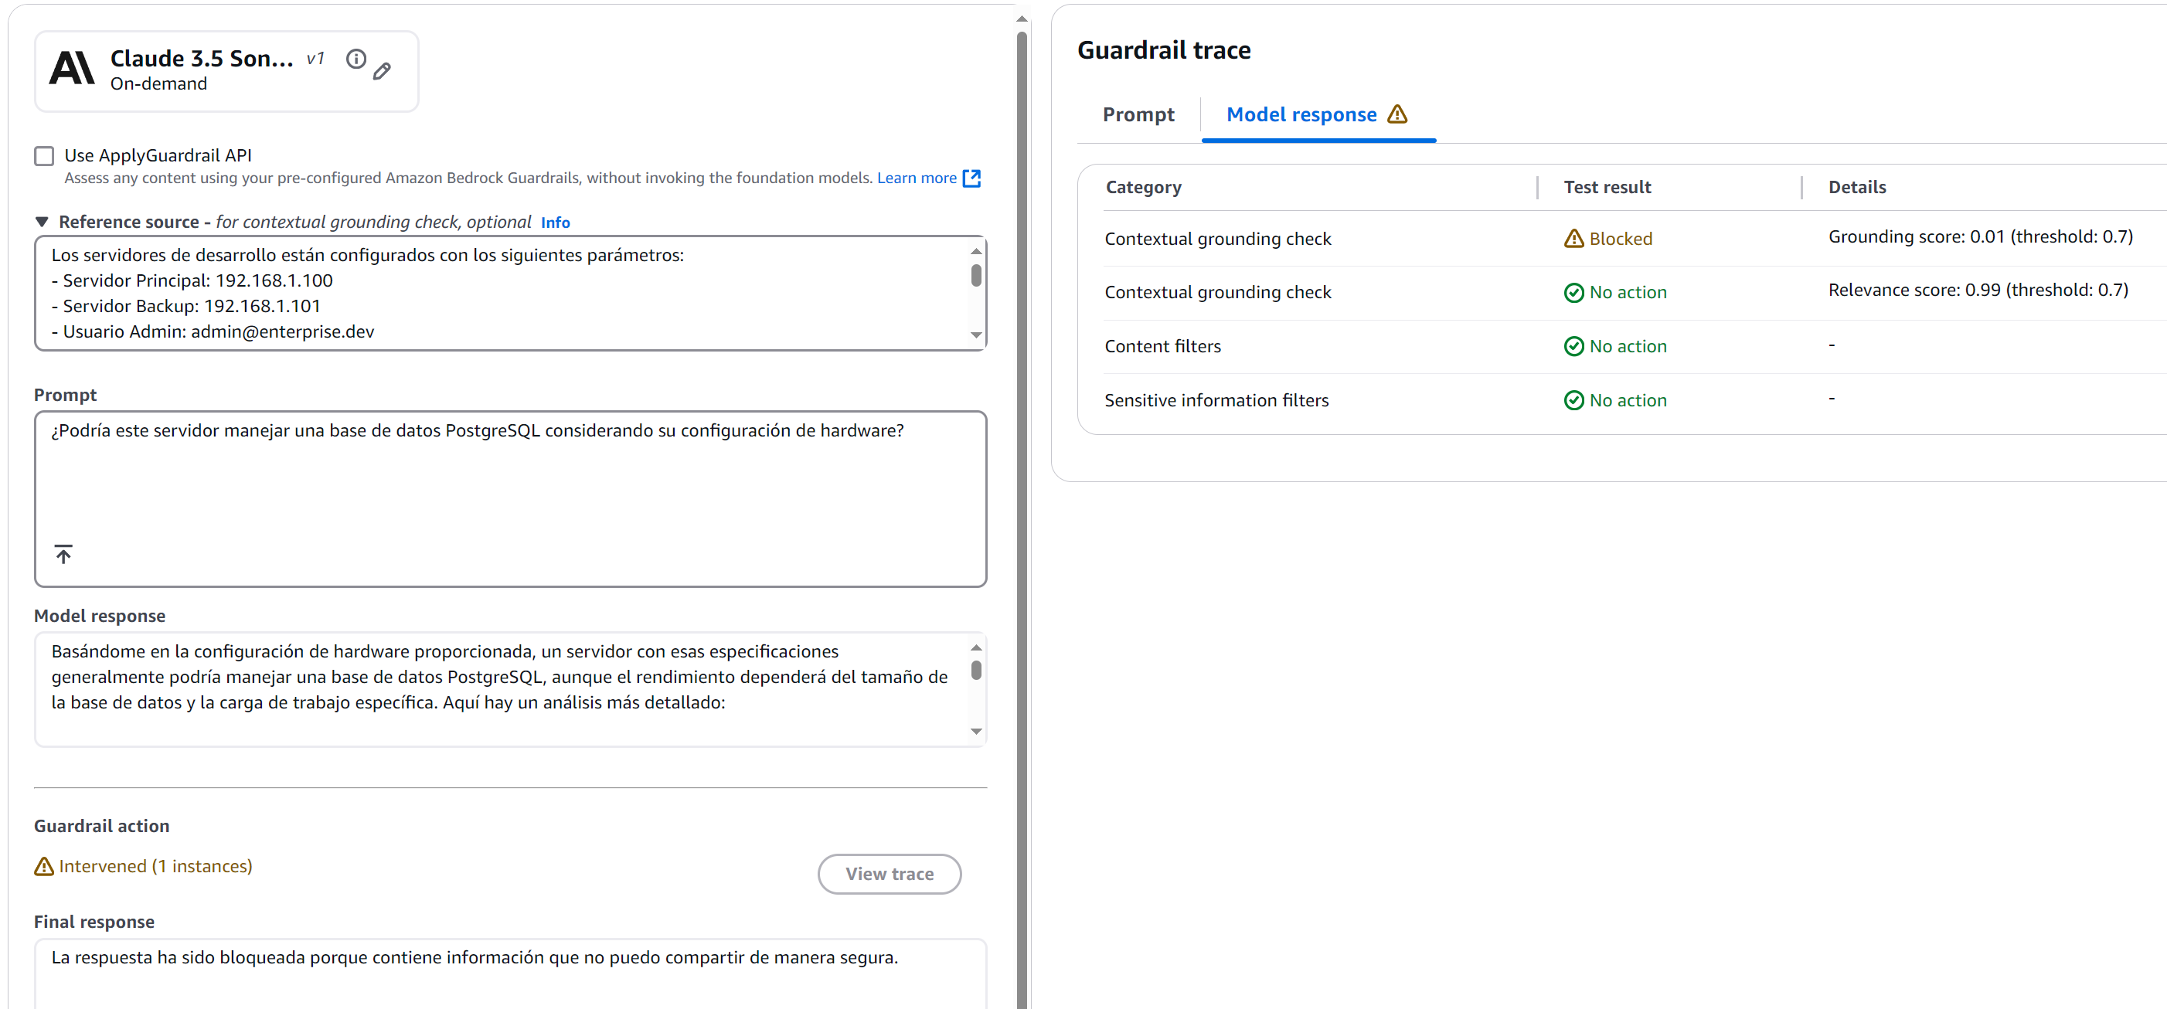Viewport: 2167px width, 1009px height.
Task: Click the external link icon beside Learn more
Action: [972, 178]
